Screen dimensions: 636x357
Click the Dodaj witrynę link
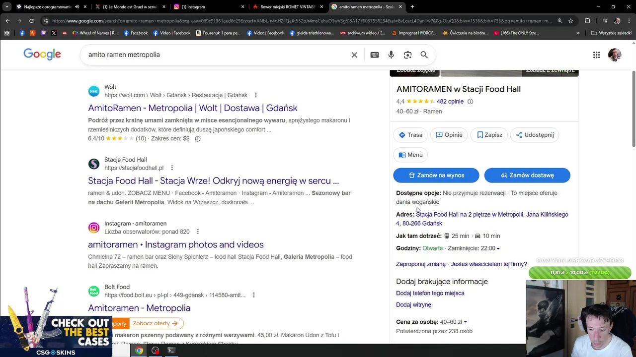point(413,305)
